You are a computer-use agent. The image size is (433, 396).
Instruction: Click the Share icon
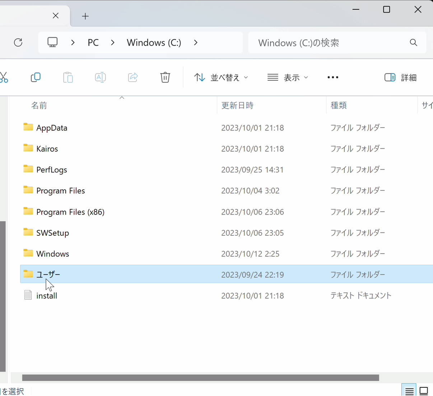(x=133, y=77)
